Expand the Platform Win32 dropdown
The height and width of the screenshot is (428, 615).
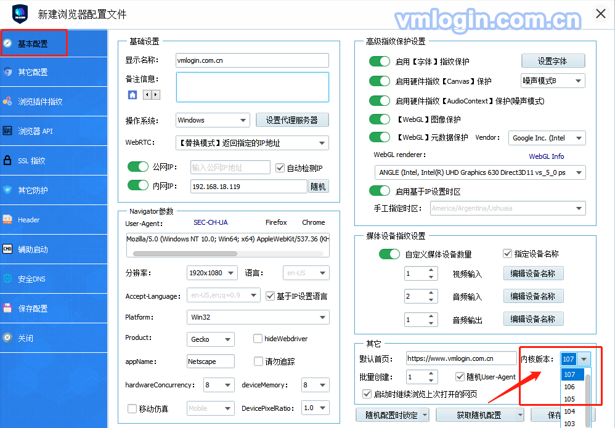[x=258, y=317]
